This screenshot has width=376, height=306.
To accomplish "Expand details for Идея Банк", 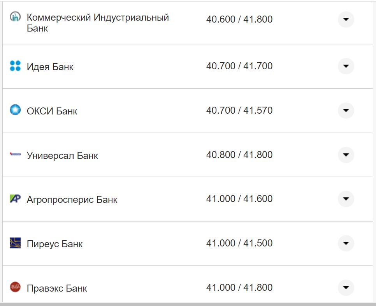I will click(x=346, y=66).
